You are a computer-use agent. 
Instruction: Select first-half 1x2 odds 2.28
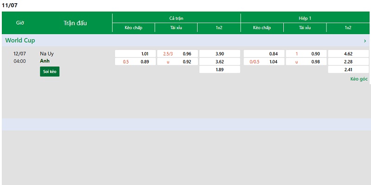pos(348,62)
